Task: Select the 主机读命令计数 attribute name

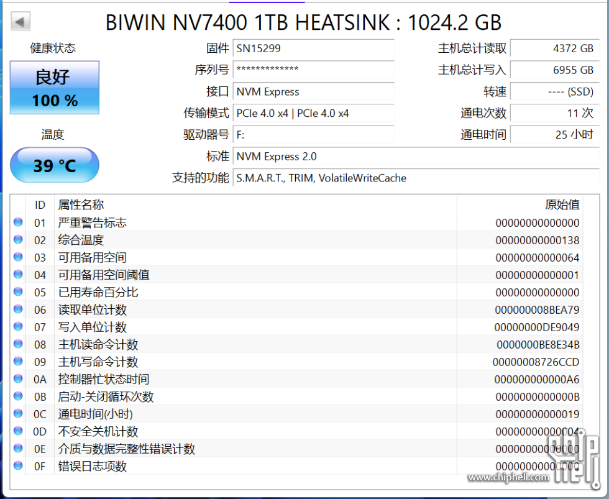Action: 98,344
